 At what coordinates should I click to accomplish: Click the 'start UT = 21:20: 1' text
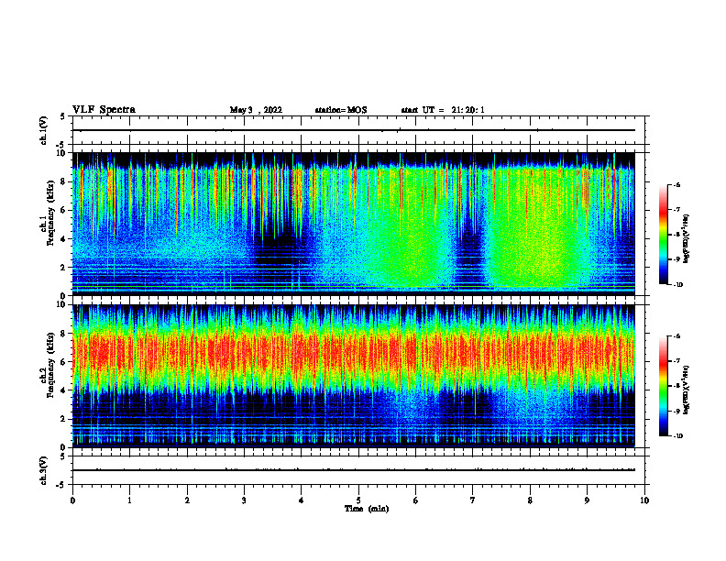click(443, 110)
